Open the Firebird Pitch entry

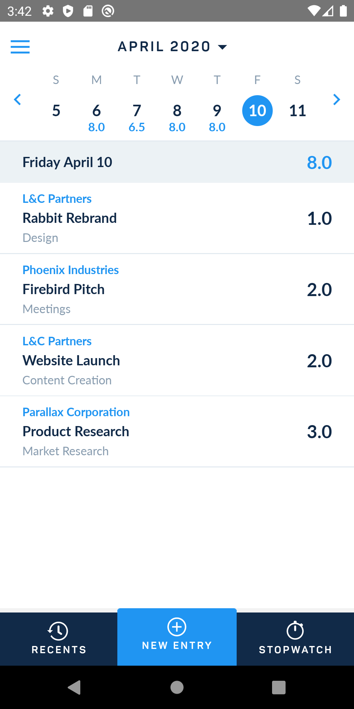[177, 289]
